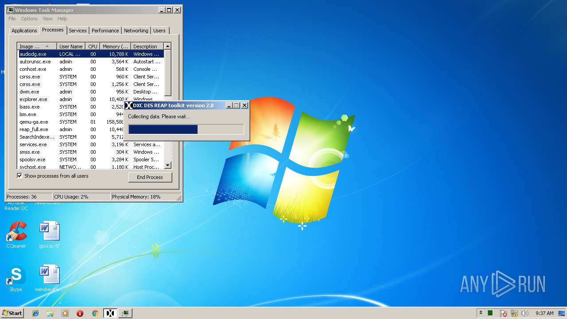
Task: Show hidden tray icons arrow
Action: point(481,313)
